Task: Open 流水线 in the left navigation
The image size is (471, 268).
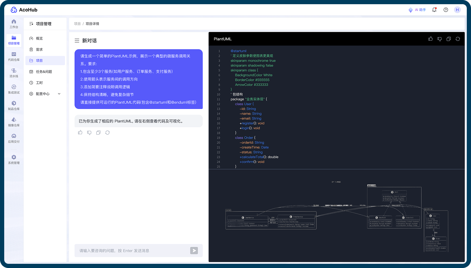Action: pos(14,73)
